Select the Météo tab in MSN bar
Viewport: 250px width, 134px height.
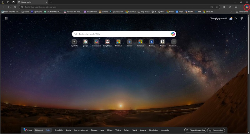tap(109, 130)
